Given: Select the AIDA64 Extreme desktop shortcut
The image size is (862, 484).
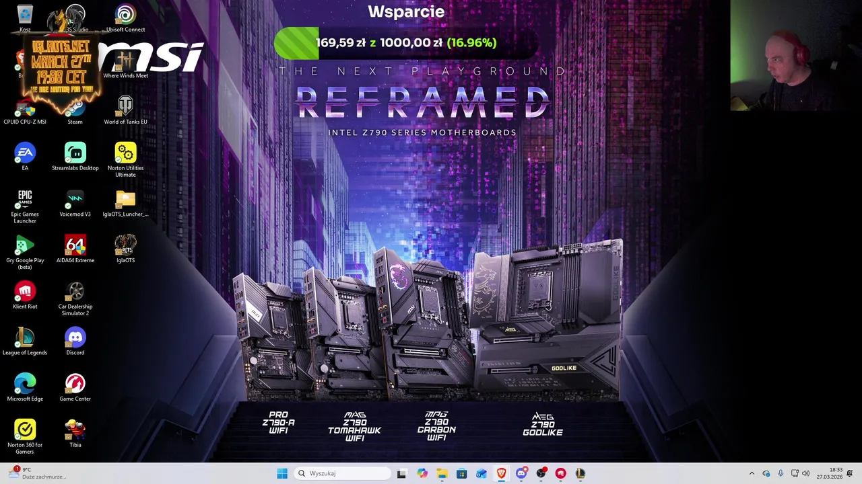Looking at the screenshot, I should pyautogui.click(x=75, y=249).
